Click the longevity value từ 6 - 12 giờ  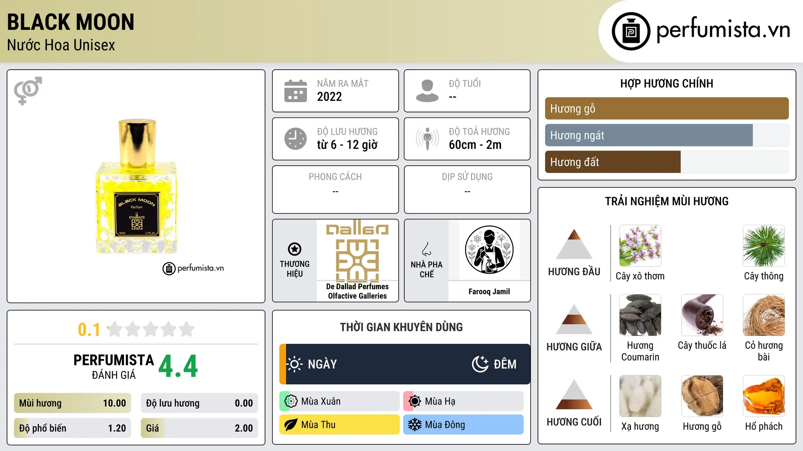[x=347, y=145]
